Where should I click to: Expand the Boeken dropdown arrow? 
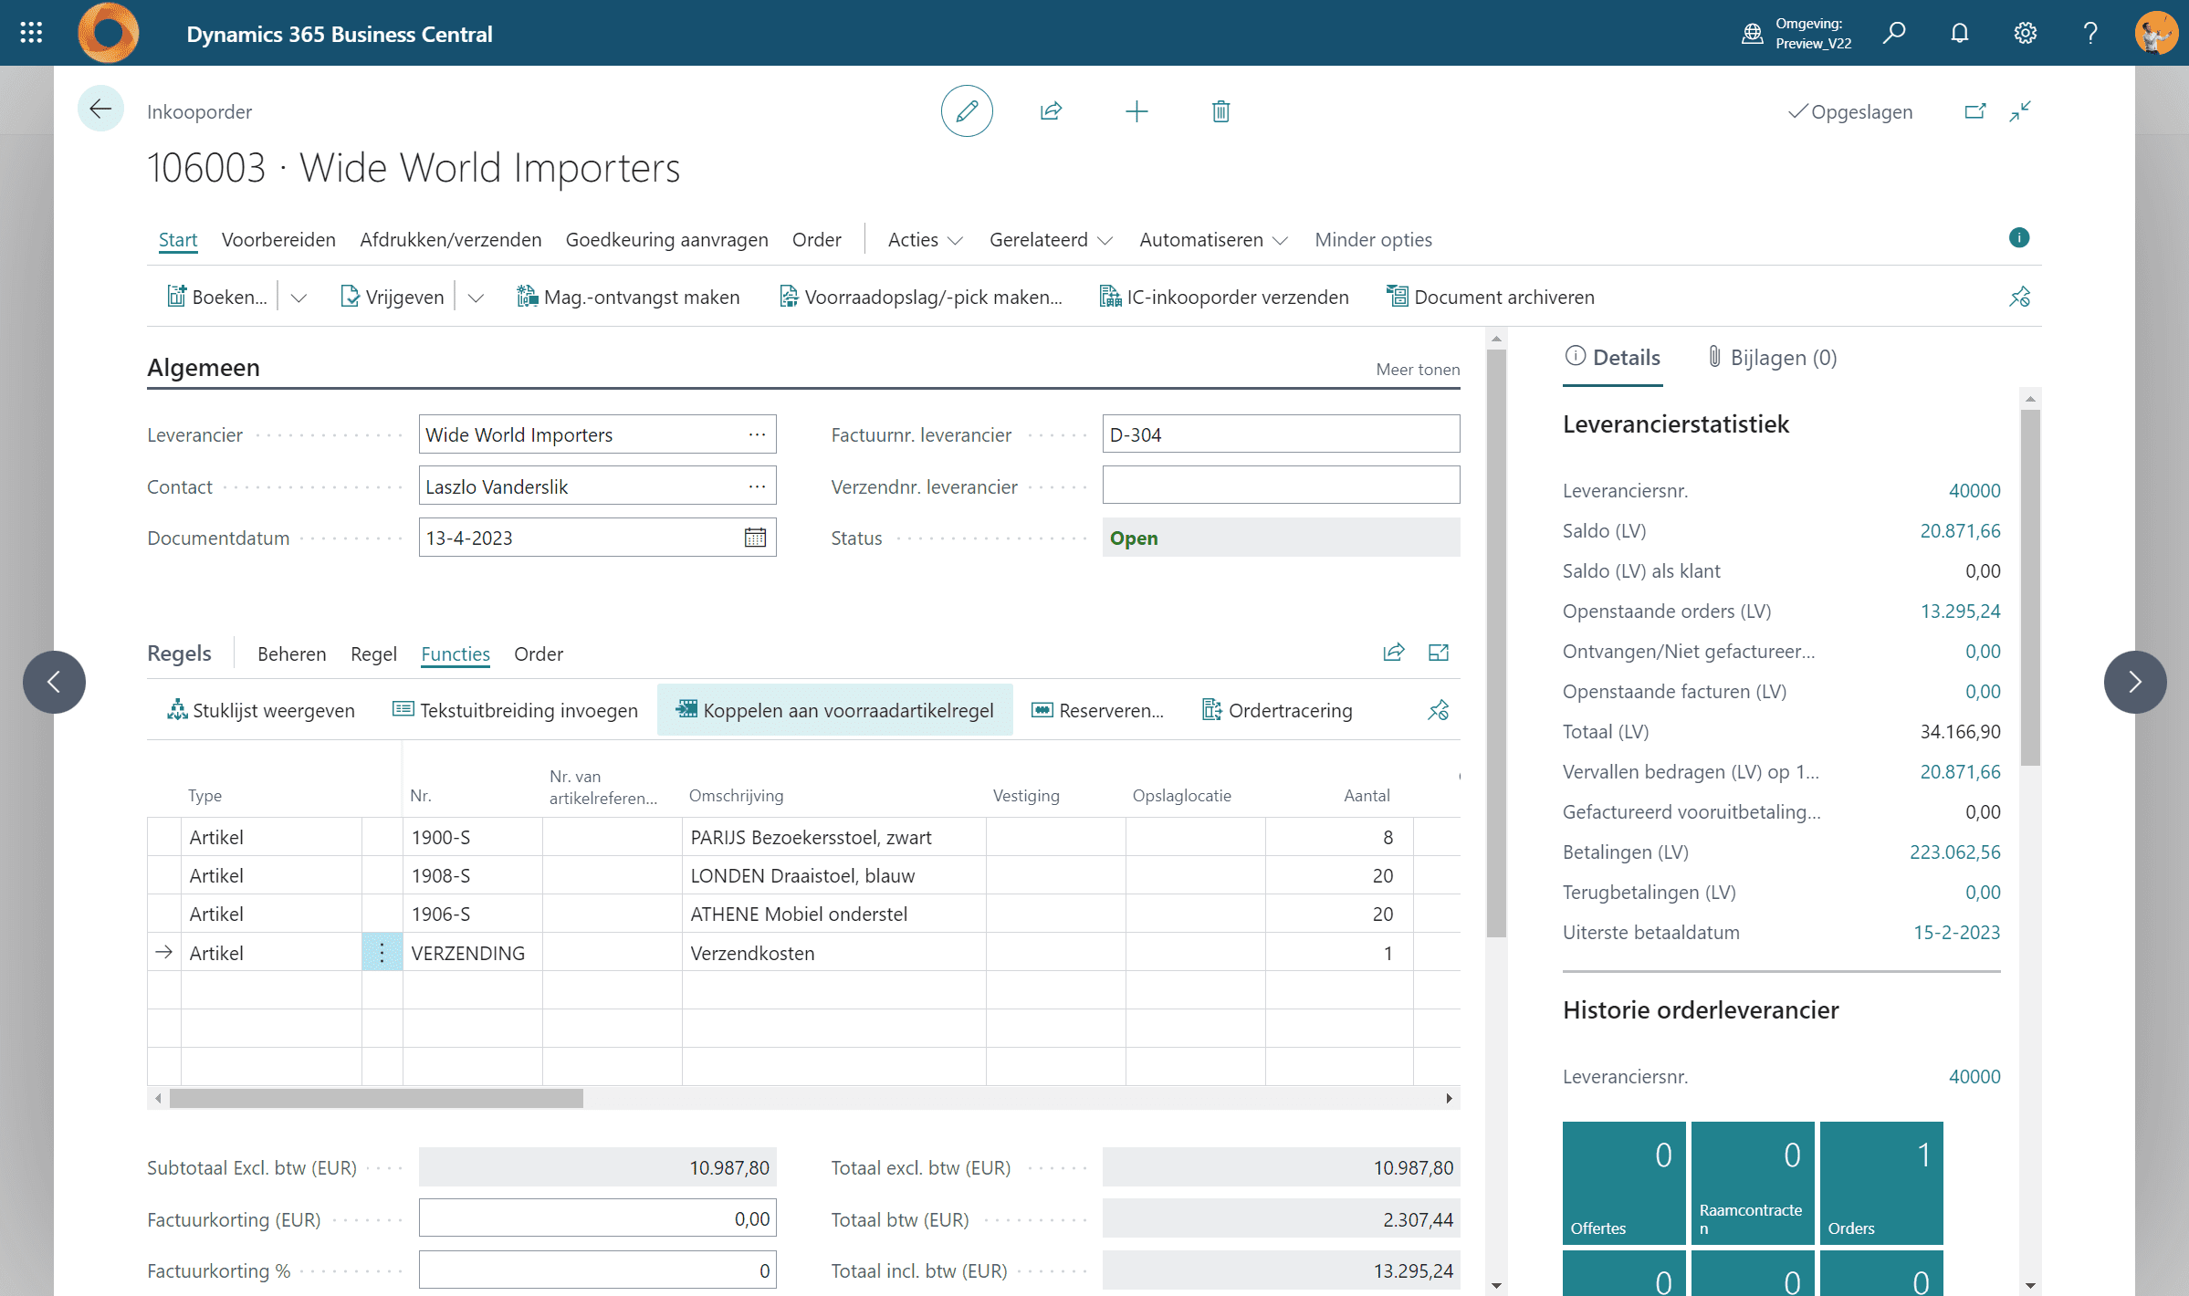pos(298,298)
